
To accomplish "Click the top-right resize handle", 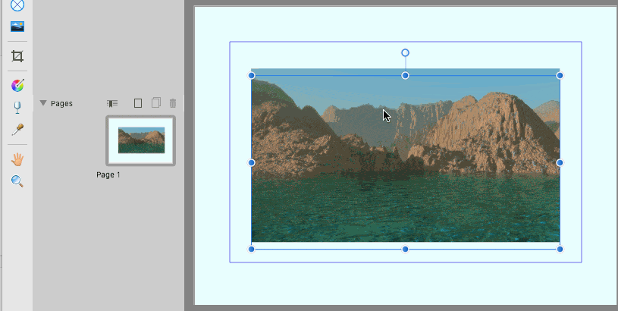I will (560, 75).
